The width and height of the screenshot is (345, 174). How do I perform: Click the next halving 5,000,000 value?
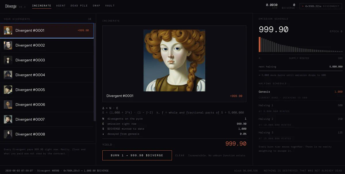336,67
